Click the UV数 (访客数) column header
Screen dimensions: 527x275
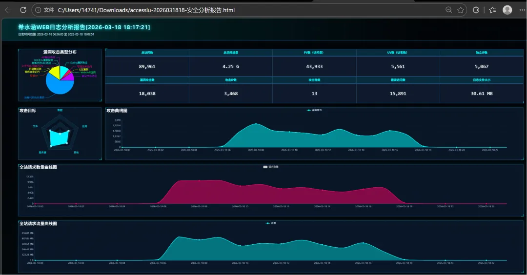tap(398, 52)
